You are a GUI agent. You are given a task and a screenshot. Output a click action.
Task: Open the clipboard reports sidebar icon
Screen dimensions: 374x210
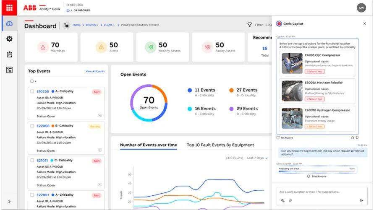tap(9, 54)
